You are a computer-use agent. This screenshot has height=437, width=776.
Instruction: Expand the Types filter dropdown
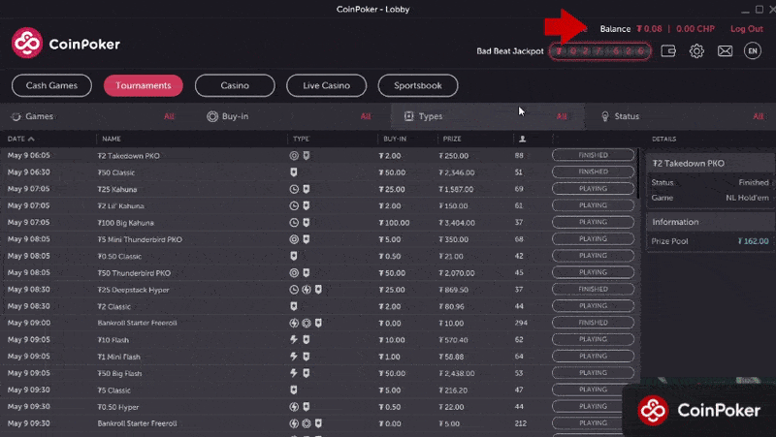(485, 116)
